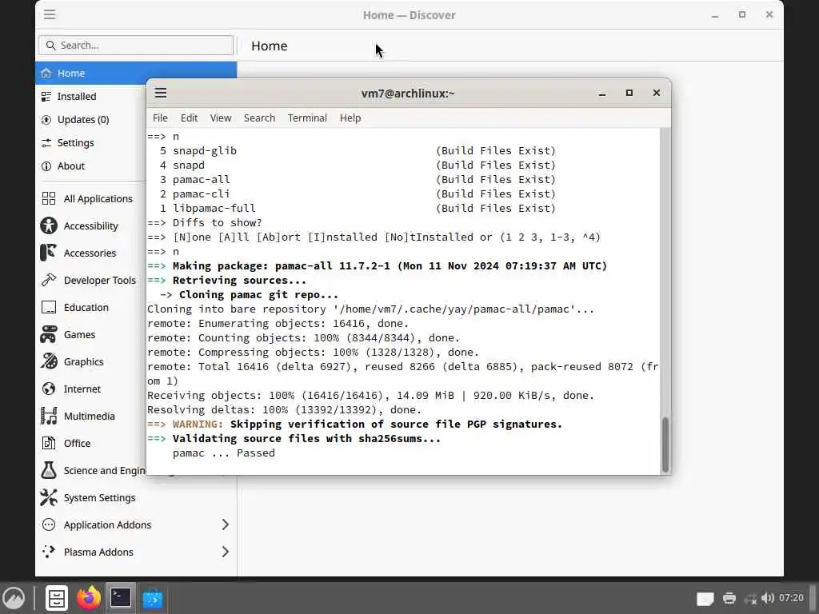Select the Graphics category icon
This screenshot has height=614, width=819.
[49, 361]
